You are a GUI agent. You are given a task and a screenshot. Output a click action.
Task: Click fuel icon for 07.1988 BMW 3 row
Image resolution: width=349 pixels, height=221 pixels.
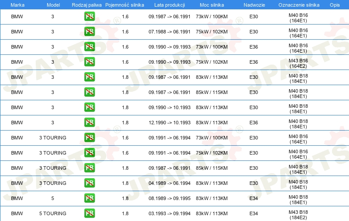(89, 32)
